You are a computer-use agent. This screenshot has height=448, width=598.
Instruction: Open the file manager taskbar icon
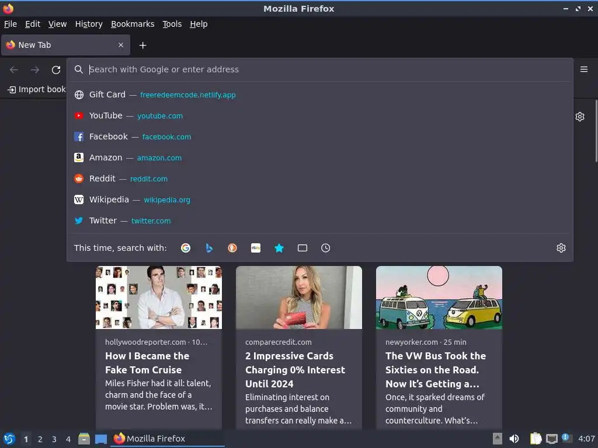click(x=84, y=439)
